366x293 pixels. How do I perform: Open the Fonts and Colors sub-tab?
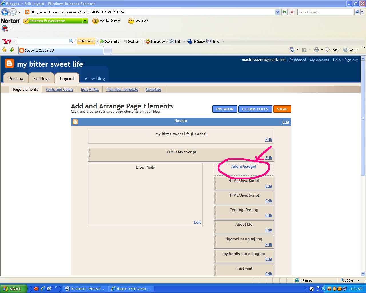pyautogui.click(x=59, y=90)
